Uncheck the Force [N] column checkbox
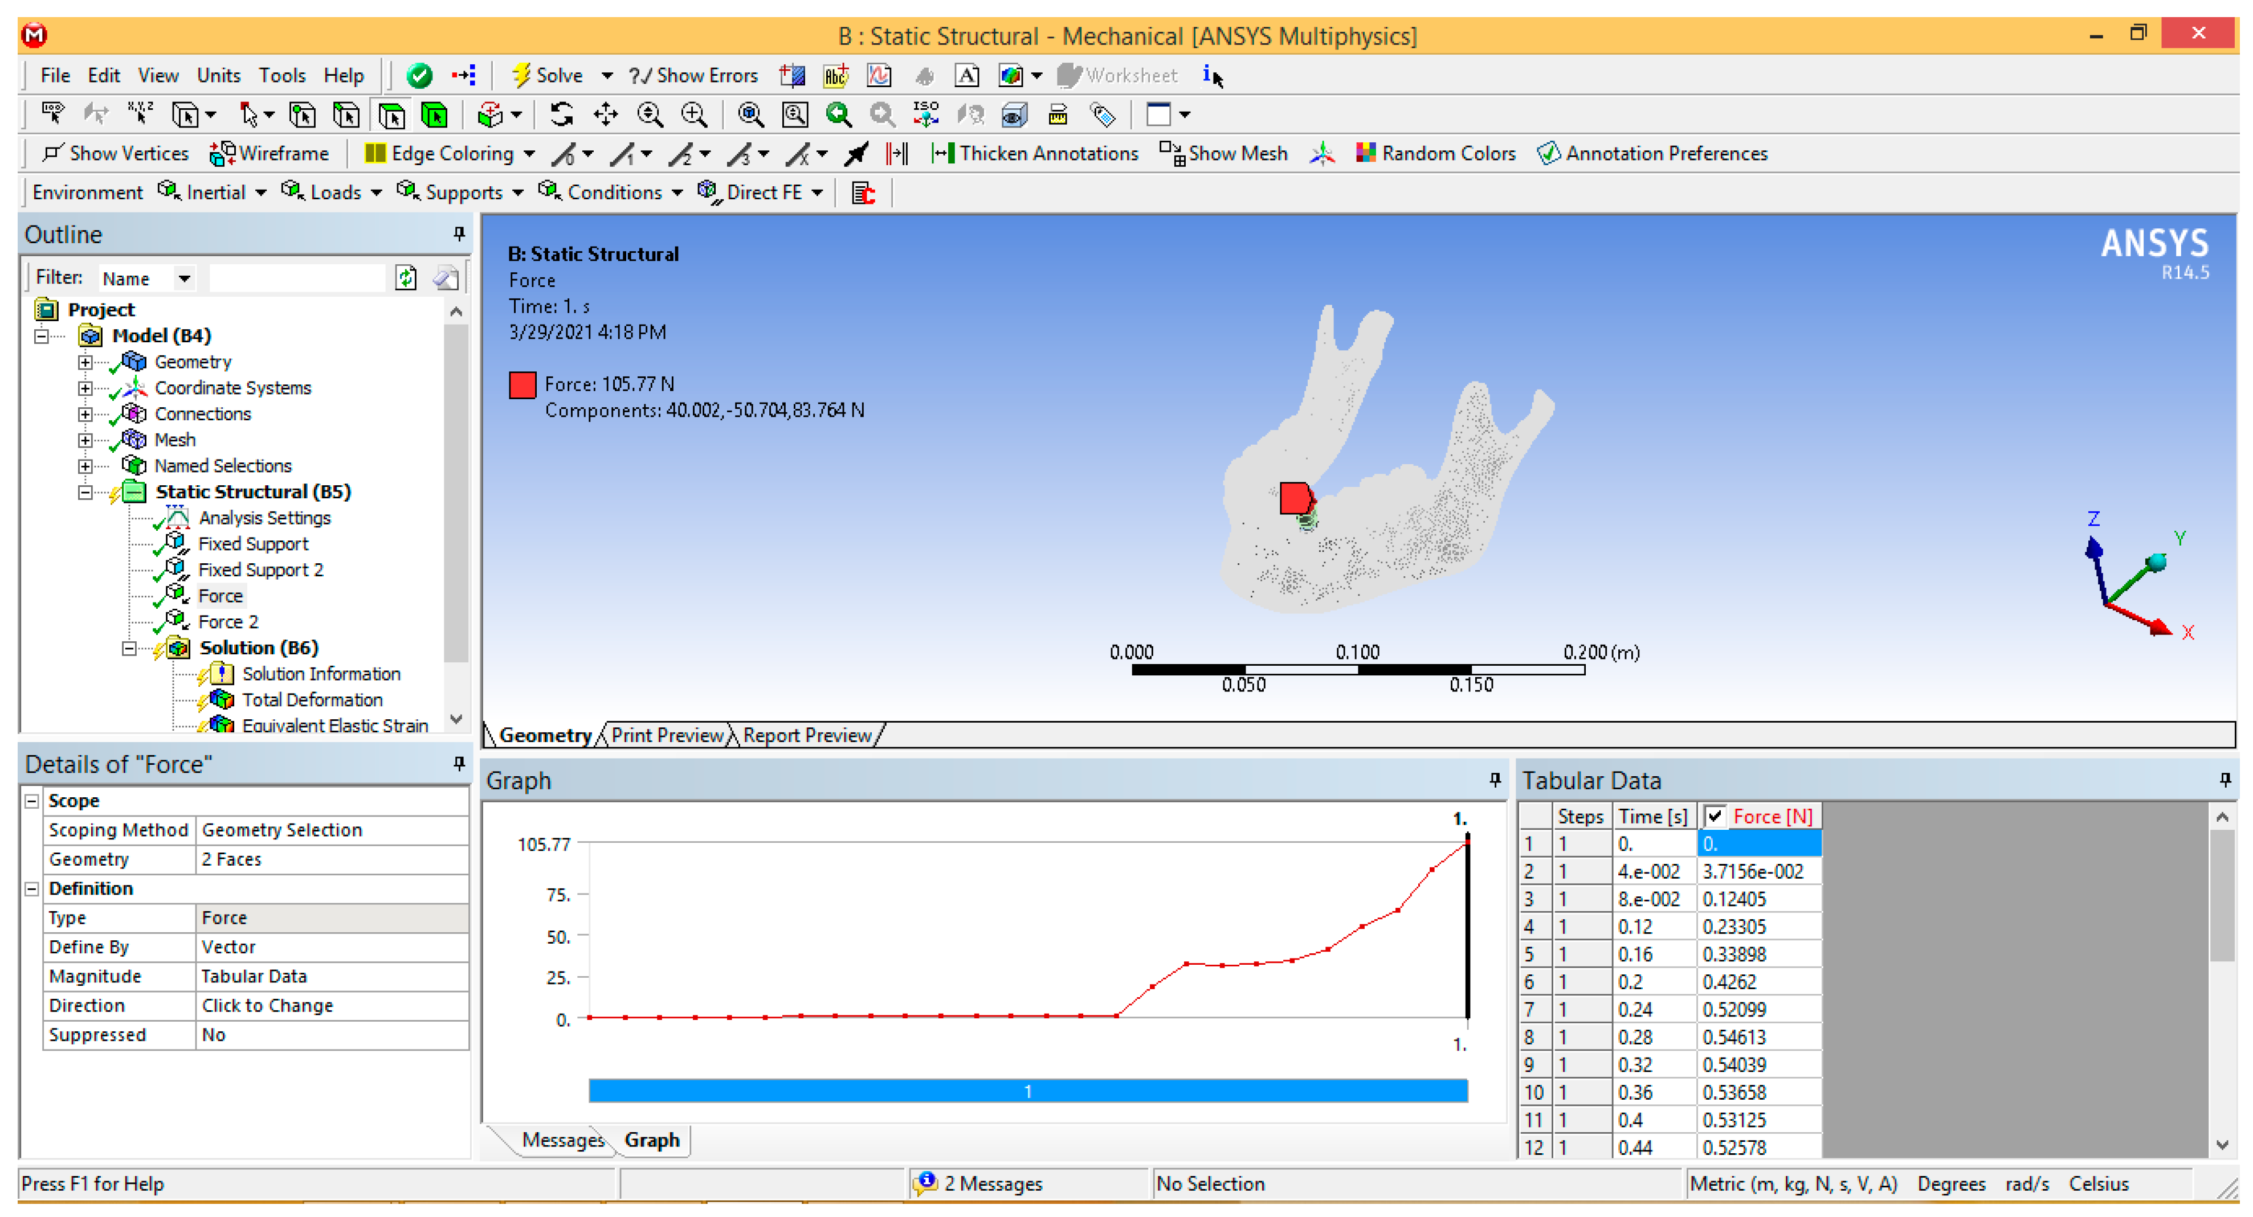This screenshot has height=1217, width=2253. coord(1715,816)
